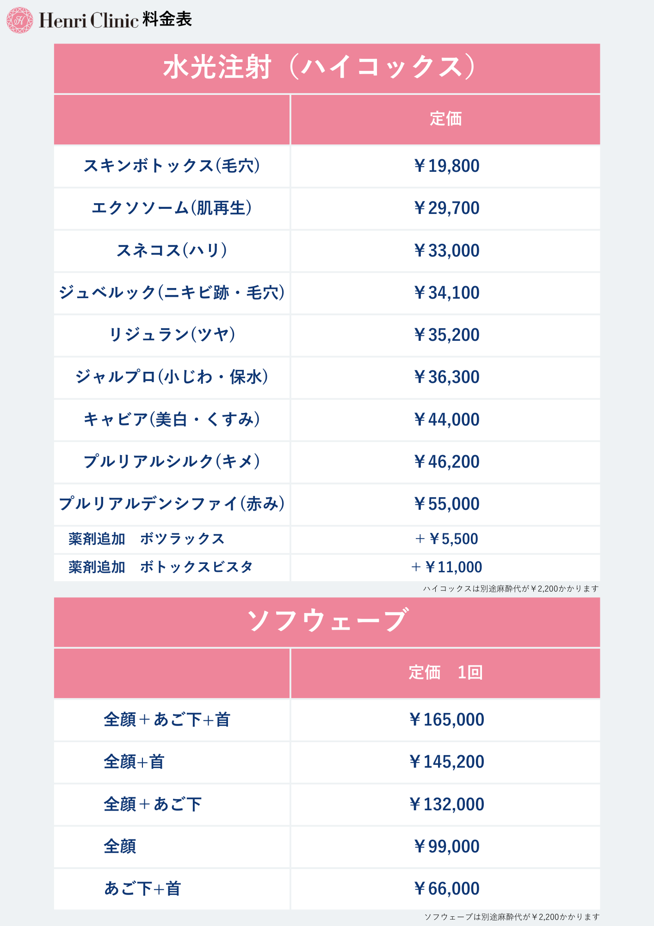Click the ￥99,000 全顔 price

click(x=446, y=847)
